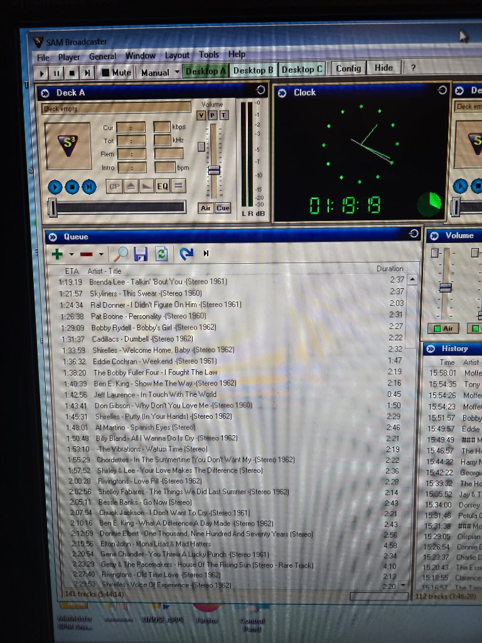The height and width of the screenshot is (643, 482).
Task: Click the green refresh document icon in Queue
Action: (161, 254)
